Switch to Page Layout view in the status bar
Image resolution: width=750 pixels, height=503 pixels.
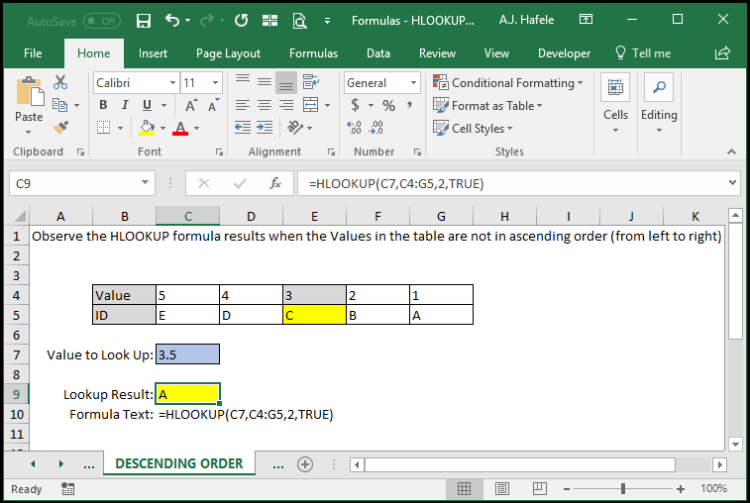(x=502, y=489)
